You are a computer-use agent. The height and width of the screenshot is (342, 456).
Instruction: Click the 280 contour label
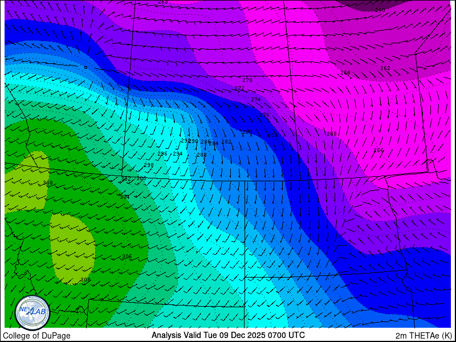click(247, 132)
